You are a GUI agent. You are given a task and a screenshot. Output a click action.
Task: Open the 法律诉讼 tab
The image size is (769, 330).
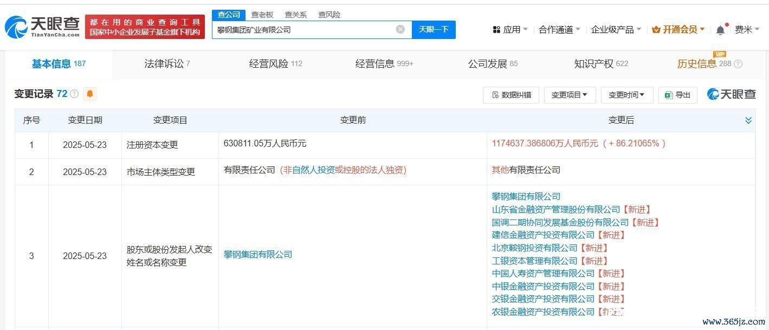pyautogui.click(x=167, y=64)
